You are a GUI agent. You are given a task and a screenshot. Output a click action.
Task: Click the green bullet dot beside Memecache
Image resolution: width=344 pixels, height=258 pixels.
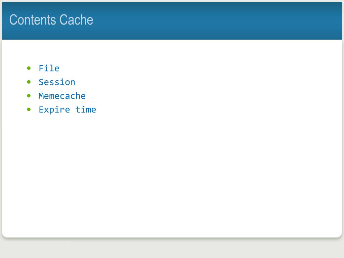pos(29,96)
